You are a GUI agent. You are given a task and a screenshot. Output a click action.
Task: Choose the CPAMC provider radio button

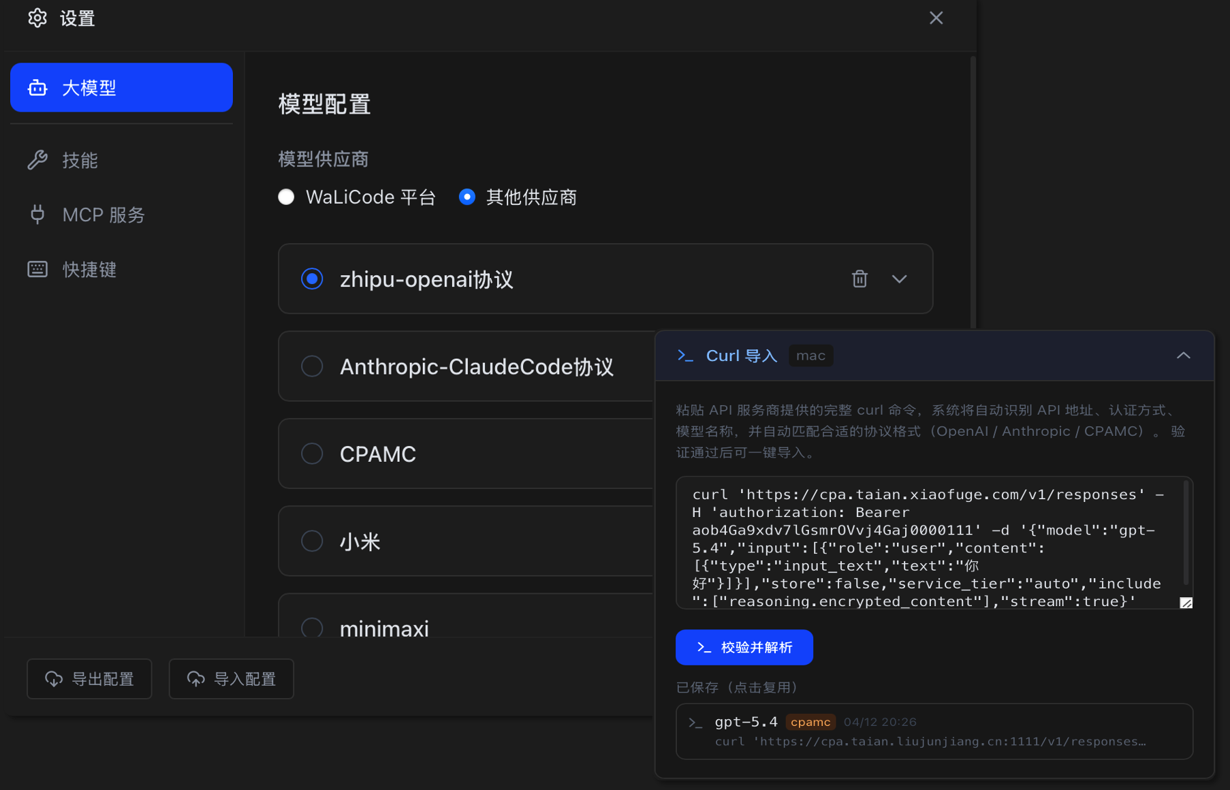pyautogui.click(x=312, y=454)
